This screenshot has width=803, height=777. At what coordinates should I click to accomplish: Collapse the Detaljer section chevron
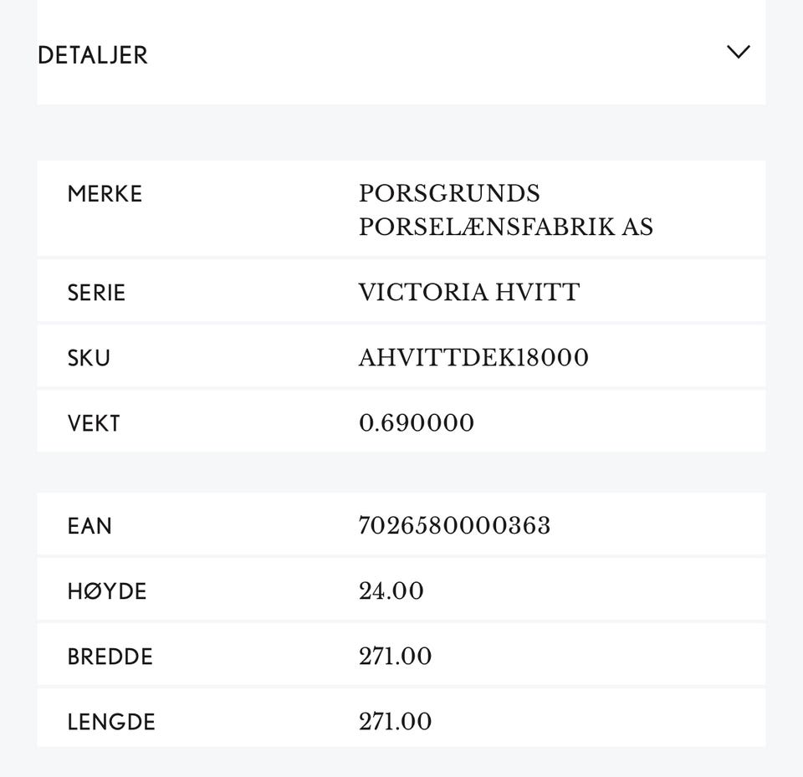click(x=738, y=53)
